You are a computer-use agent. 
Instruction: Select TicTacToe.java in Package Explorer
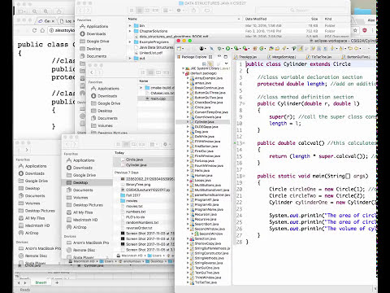click(206, 282)
